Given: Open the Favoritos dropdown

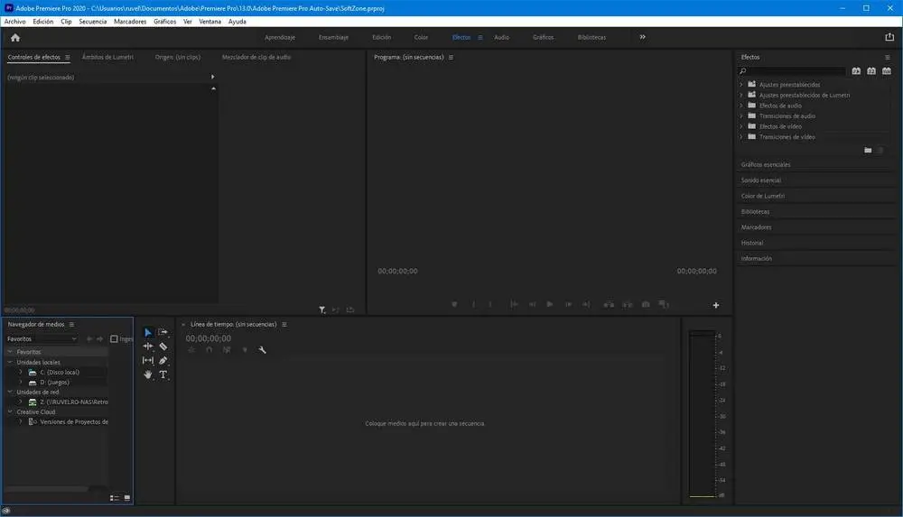Looking at the screenshot, I should (42, 339).
